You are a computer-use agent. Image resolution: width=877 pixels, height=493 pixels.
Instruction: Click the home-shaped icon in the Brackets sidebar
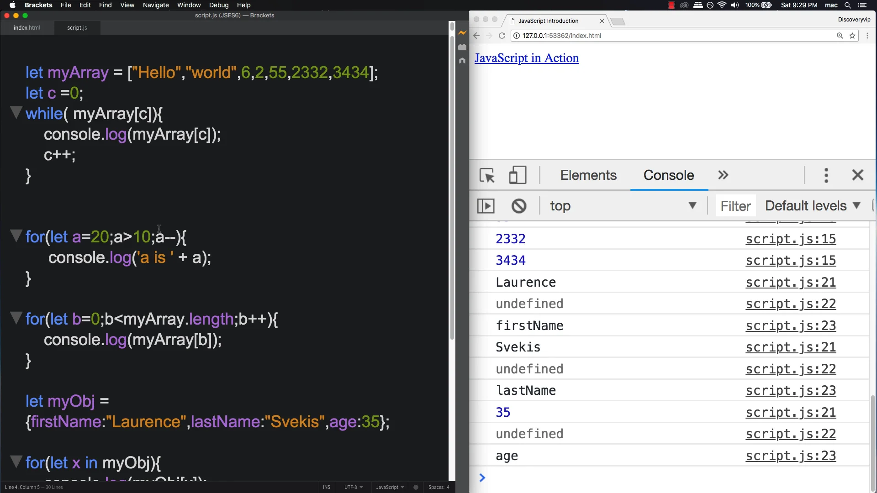(462, 60)
